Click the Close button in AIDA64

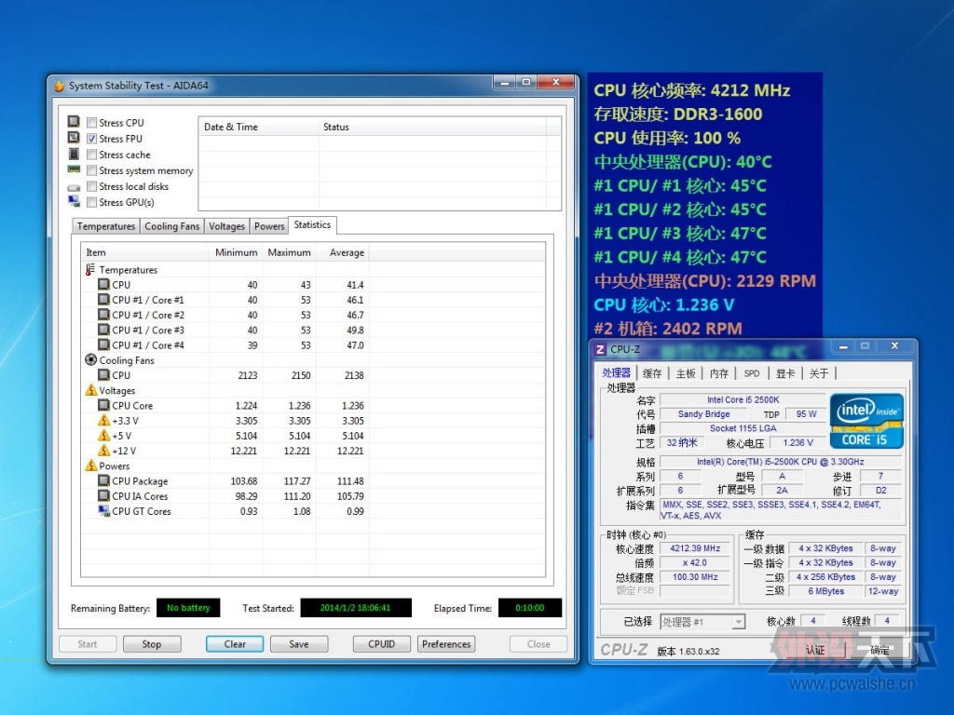pos(538,644)
